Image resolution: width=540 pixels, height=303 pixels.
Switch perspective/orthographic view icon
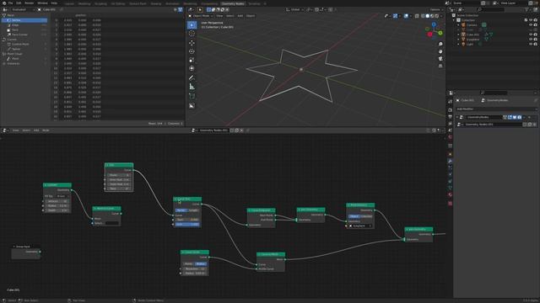[440, 66]
